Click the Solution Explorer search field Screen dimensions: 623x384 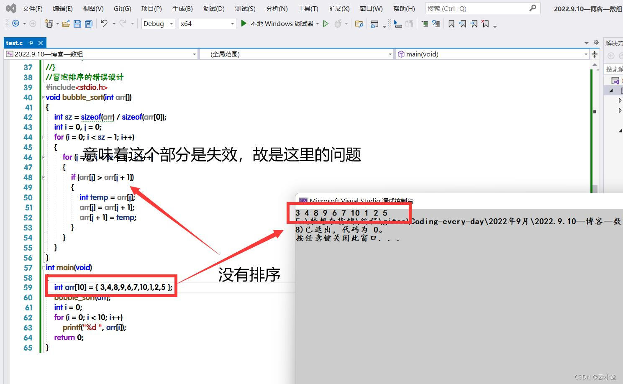pos(614,69)
